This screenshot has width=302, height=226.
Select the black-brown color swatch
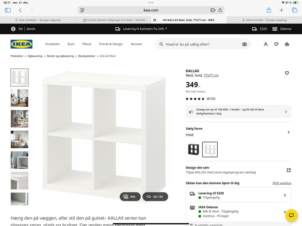click(193, 149)
